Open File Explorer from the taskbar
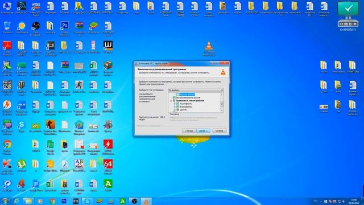 point(28,201)
